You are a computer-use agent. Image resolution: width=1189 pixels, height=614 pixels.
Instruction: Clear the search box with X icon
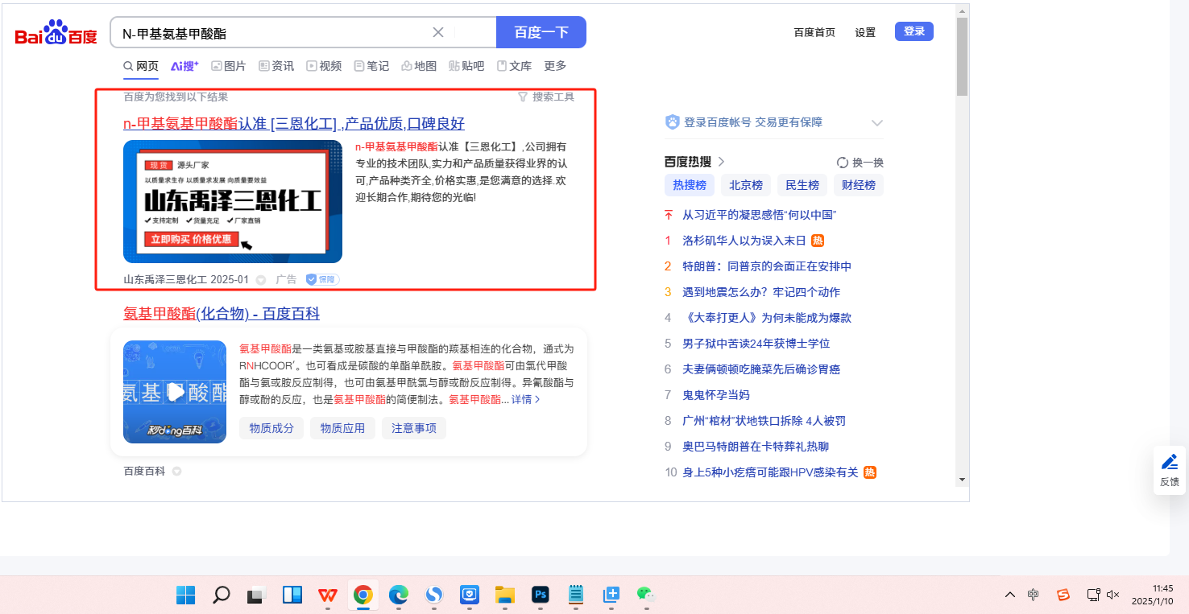click(438, 32)
